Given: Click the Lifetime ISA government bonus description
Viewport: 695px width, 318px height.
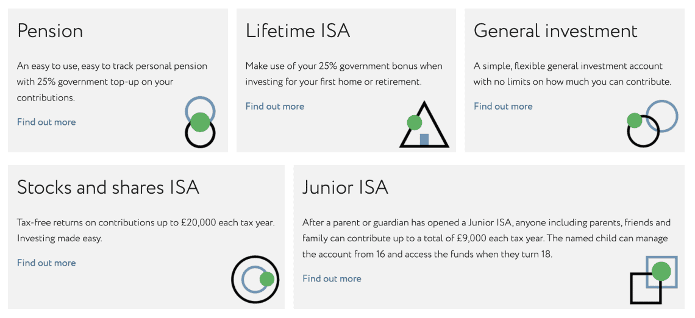Looking at the screenshot, I should [x=344, y=74].
